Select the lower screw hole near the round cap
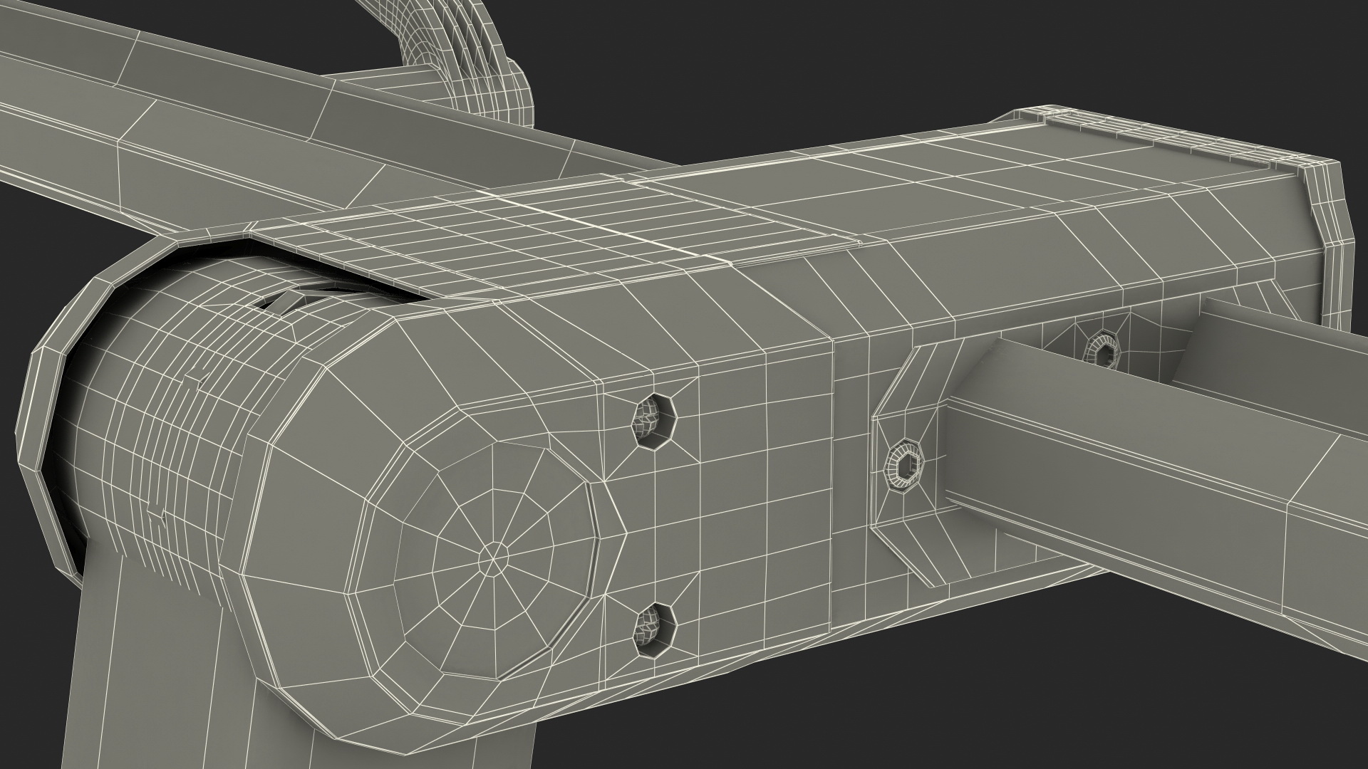 [x=655, y=631]
